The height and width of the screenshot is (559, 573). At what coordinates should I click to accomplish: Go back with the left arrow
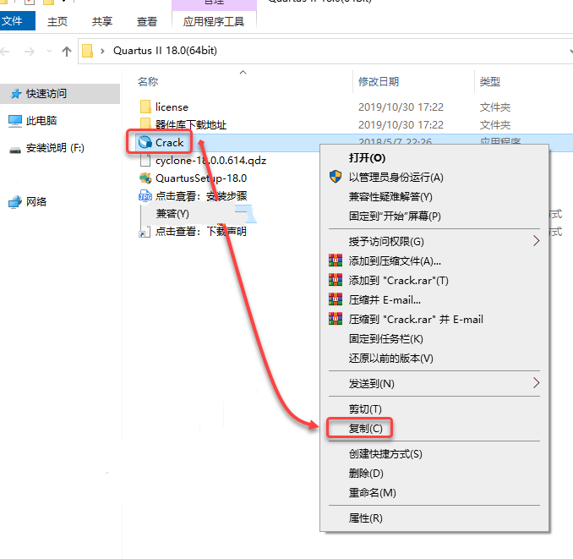(5, 52)
